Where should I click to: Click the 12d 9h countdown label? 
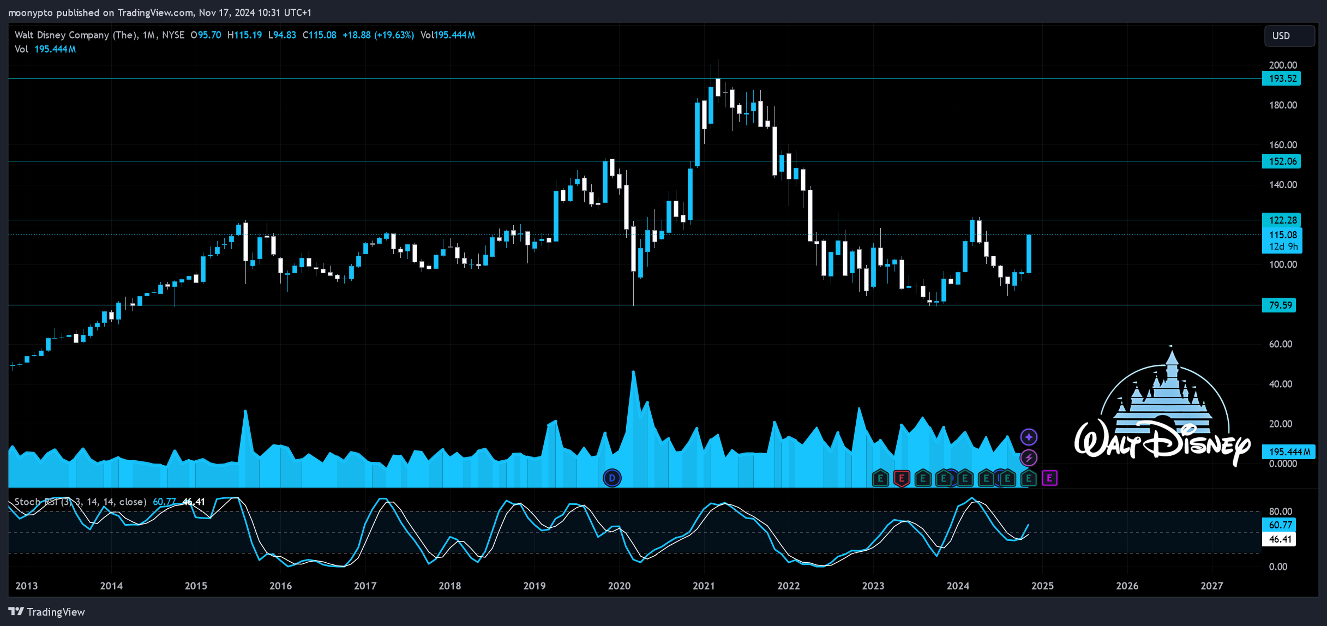tap(1282, 246)
